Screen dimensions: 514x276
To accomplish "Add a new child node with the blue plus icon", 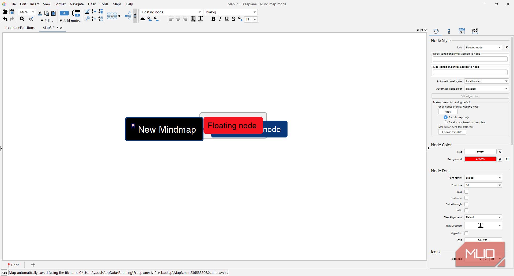I will point(64,13).
